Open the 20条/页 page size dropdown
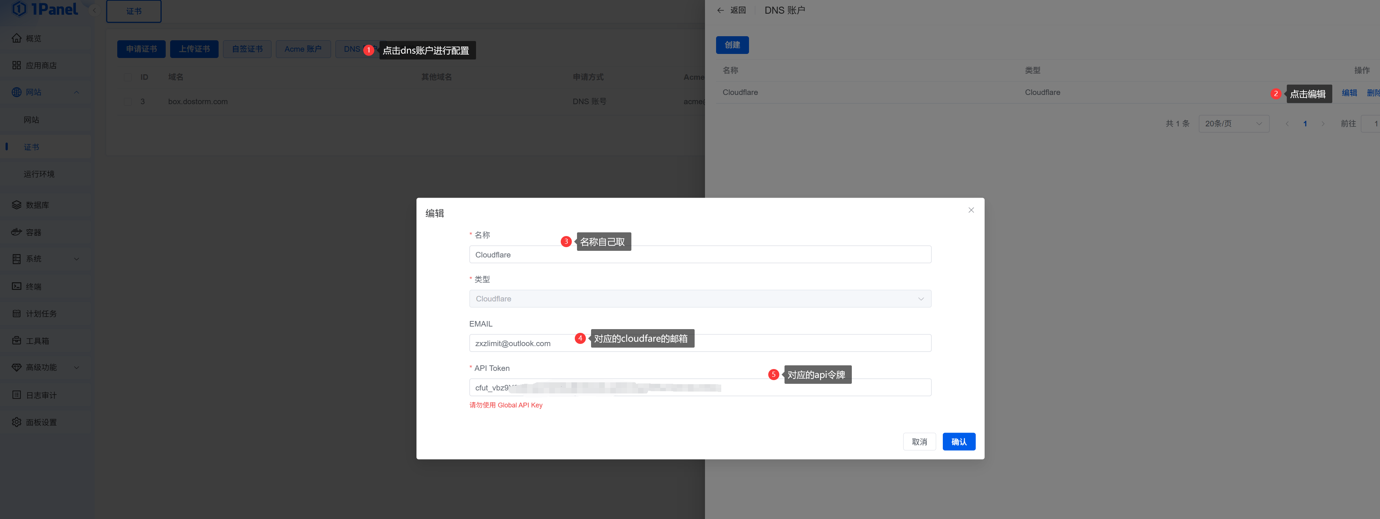The image size is (1380, 519). pyautogui.click(x=1234, y=124)
